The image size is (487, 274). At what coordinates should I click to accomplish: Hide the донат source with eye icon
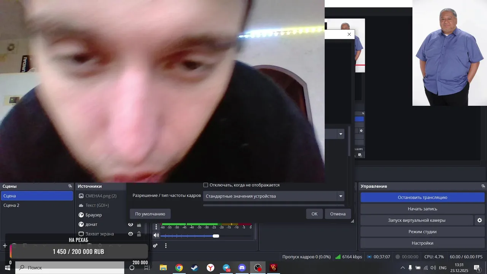[131, 225]
